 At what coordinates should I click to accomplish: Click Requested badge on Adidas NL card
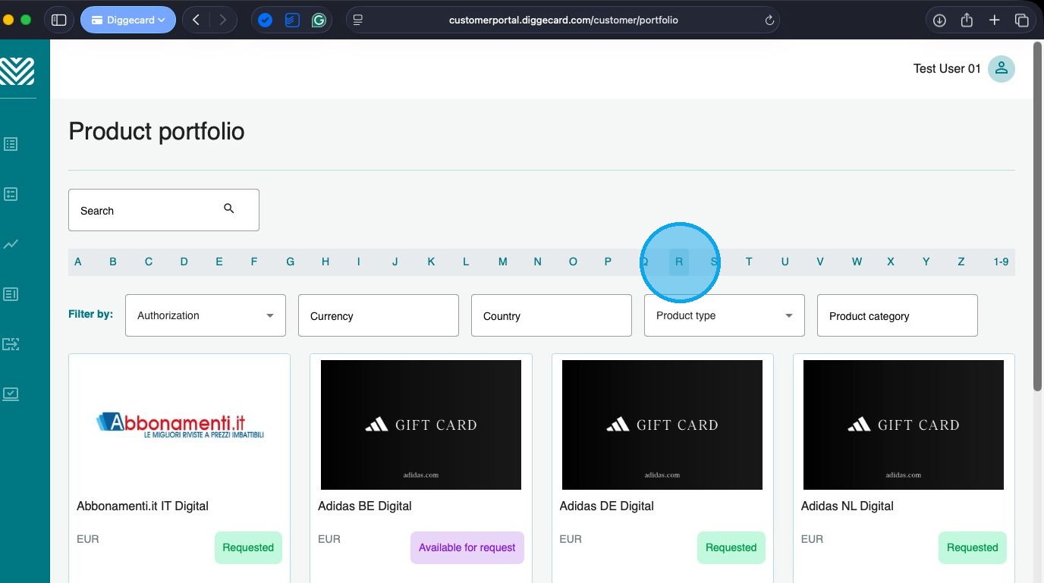973,547
